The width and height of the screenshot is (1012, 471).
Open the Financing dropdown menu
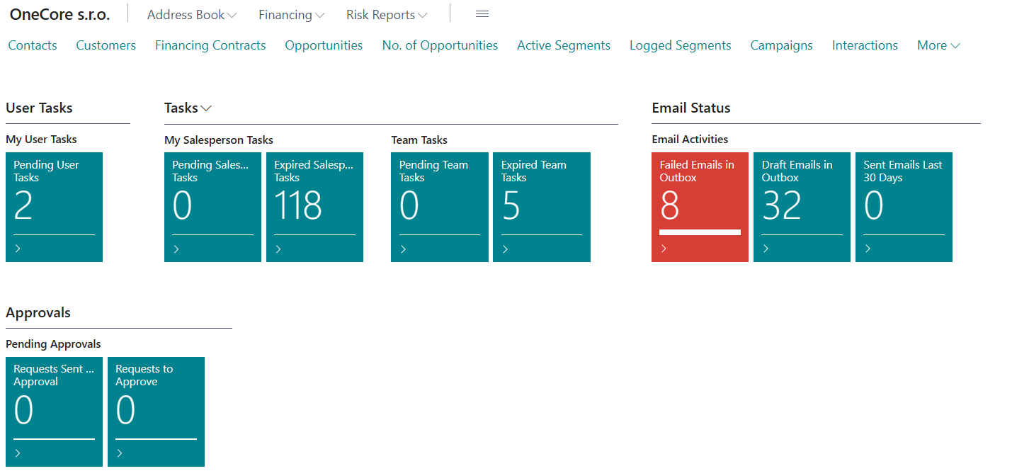point(291,15)
